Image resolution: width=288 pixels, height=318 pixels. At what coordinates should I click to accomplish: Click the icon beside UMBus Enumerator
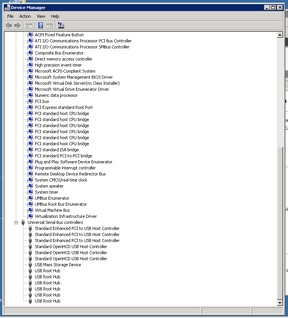coord(30,199)
